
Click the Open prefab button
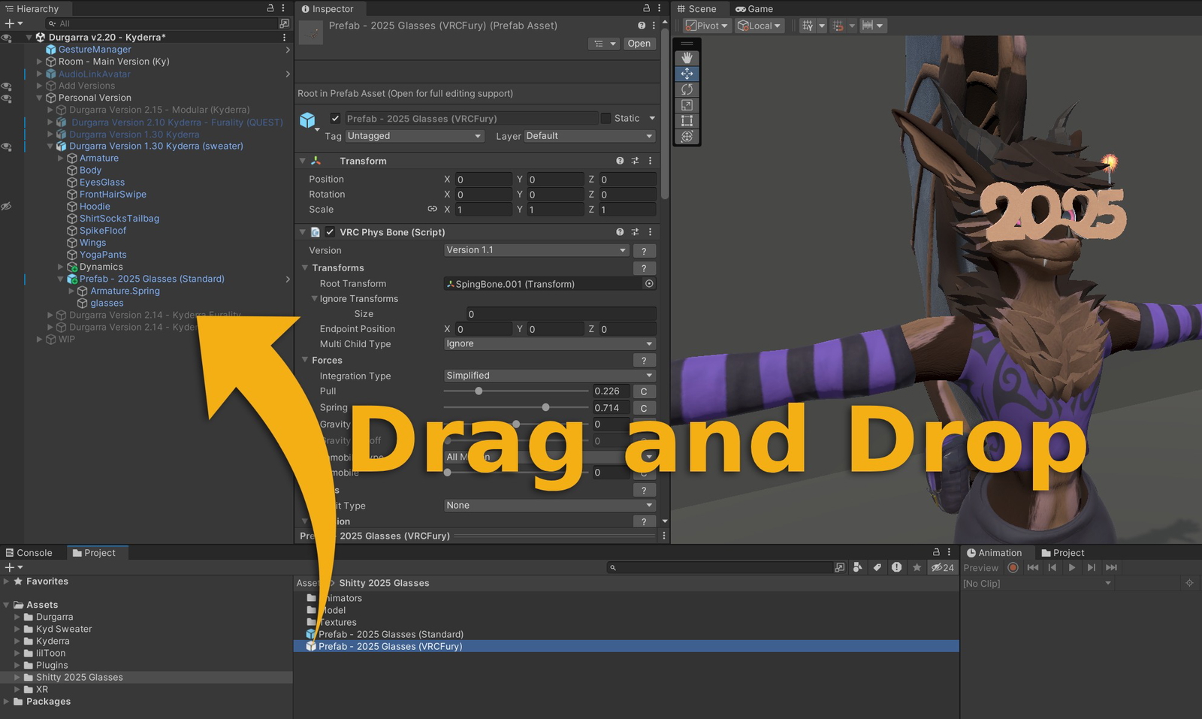639,44
